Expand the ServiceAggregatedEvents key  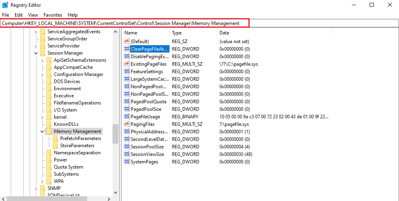(36, 32)
